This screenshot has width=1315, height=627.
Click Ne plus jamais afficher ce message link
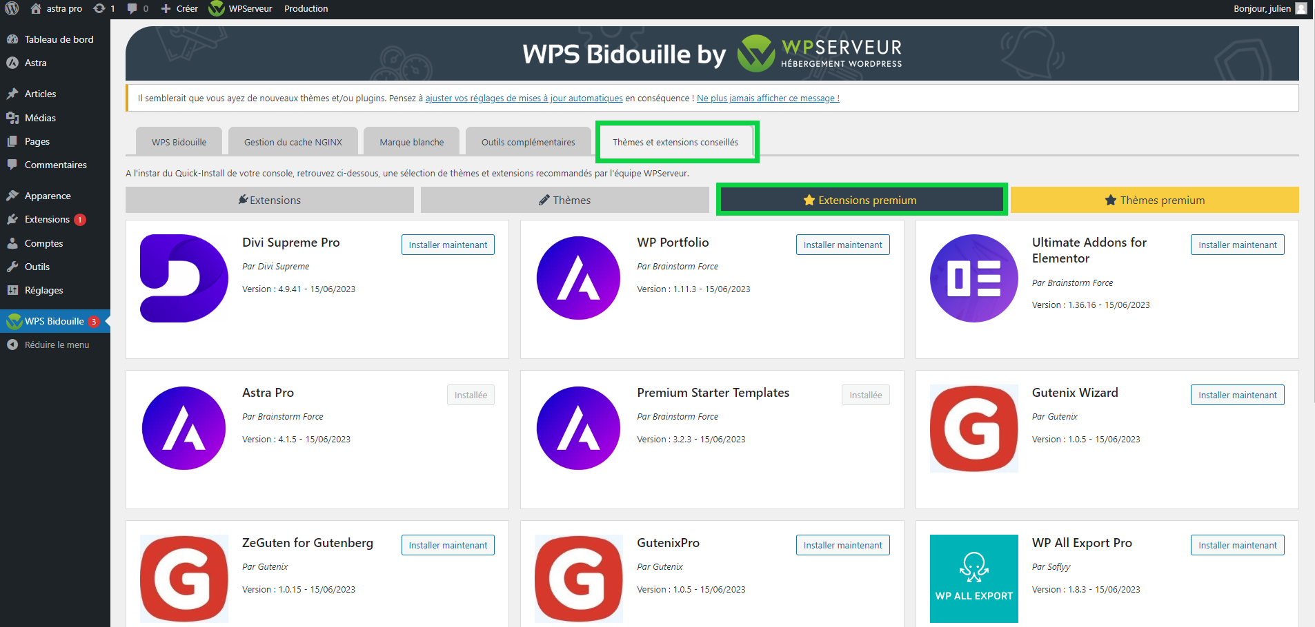tap(768, 99)
